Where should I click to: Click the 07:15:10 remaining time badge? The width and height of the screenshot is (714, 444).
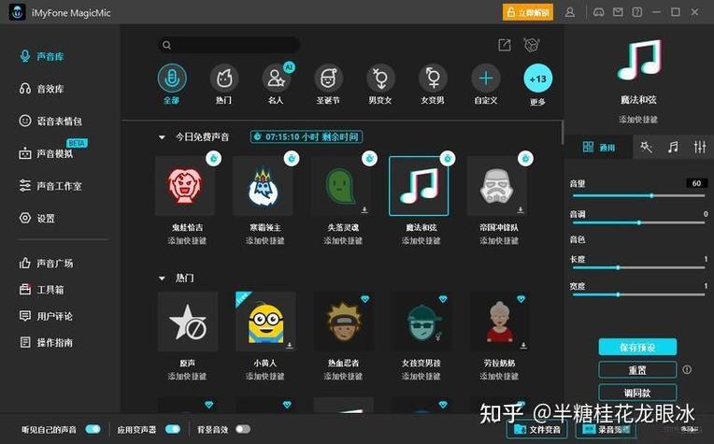[x=307, y=136]
